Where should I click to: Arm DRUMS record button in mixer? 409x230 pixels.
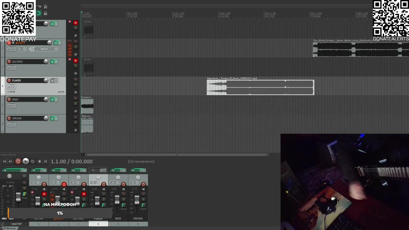tap(143, 184)
